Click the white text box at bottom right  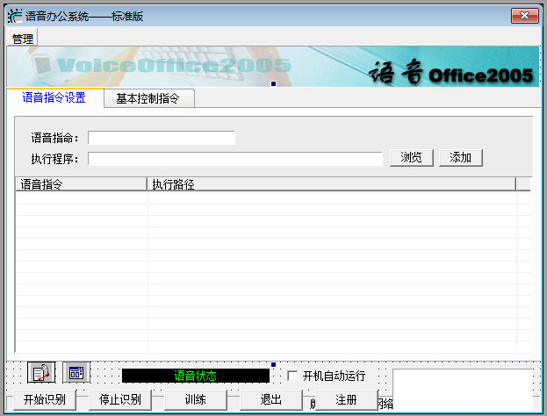coord(463,390)
